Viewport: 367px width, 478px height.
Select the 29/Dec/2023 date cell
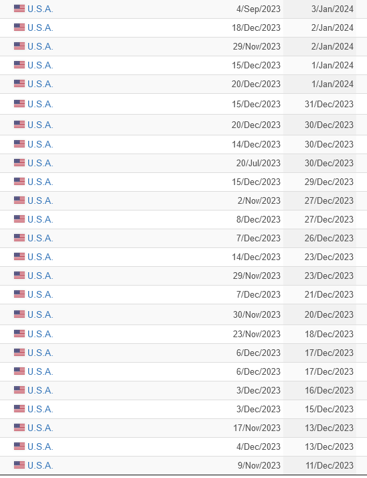329,182
